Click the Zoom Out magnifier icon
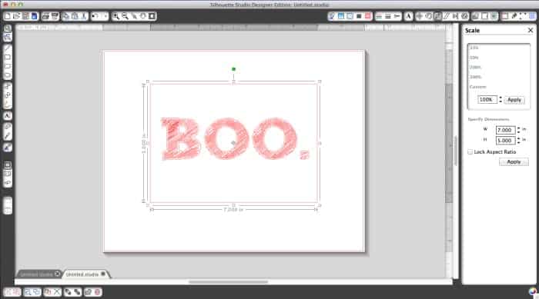This screenshot has height=299, width=539. coord(125,16)
